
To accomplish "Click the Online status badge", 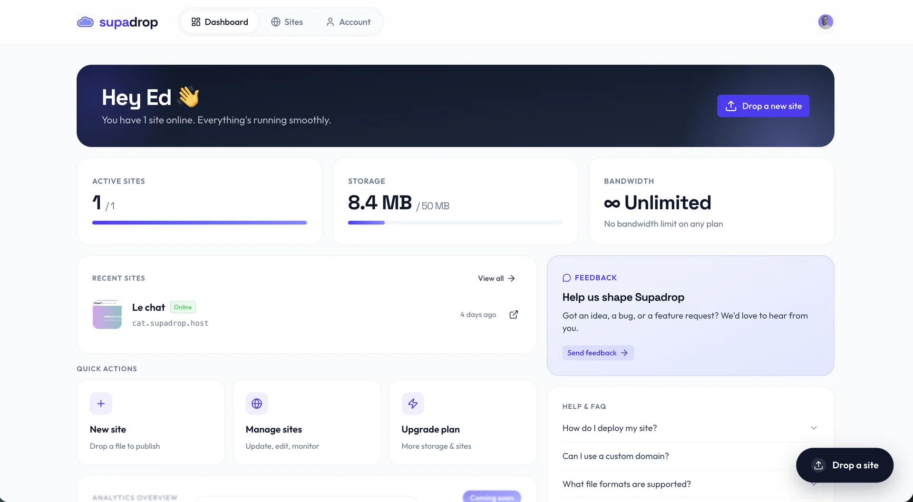I will click(x=183, y=307).
